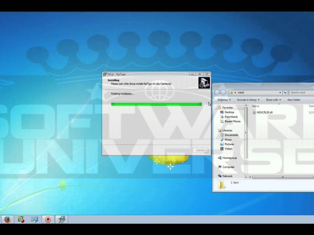Click the navigation pane scroll up arrow
This screenshot has width=314, height=235.
[x=246, y=105]
